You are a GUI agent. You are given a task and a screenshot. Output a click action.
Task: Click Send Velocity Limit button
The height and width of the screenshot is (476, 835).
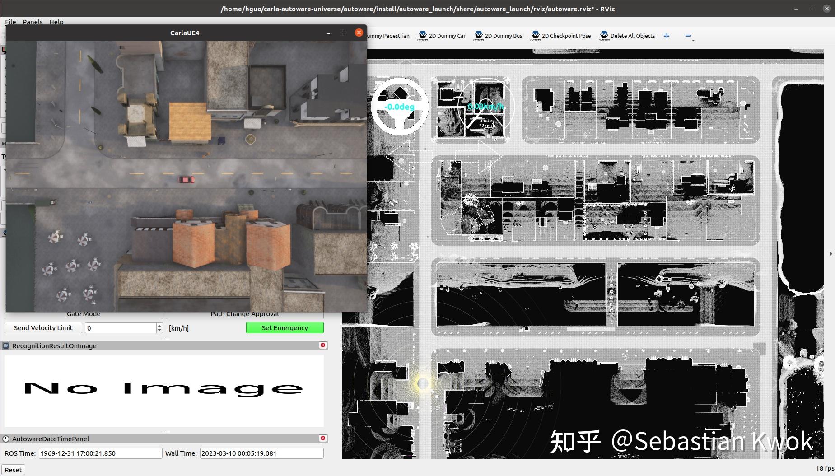(43, 328)
